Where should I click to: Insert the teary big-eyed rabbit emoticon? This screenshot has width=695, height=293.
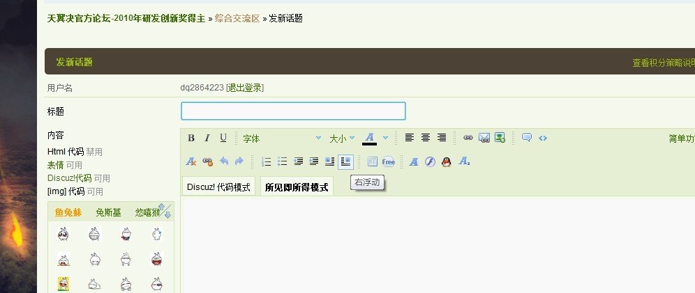(x=63, y=234)
